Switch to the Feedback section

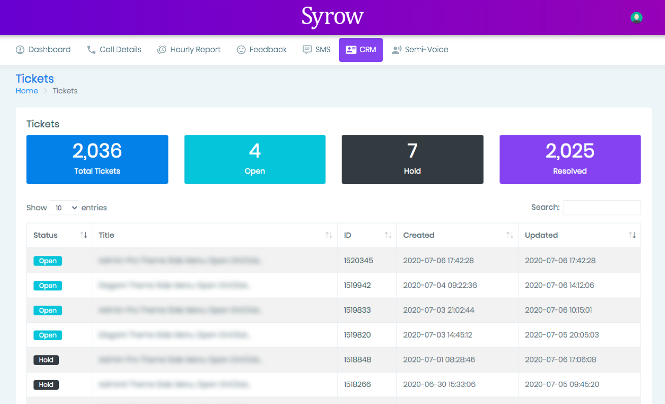(x=262, y=50)
